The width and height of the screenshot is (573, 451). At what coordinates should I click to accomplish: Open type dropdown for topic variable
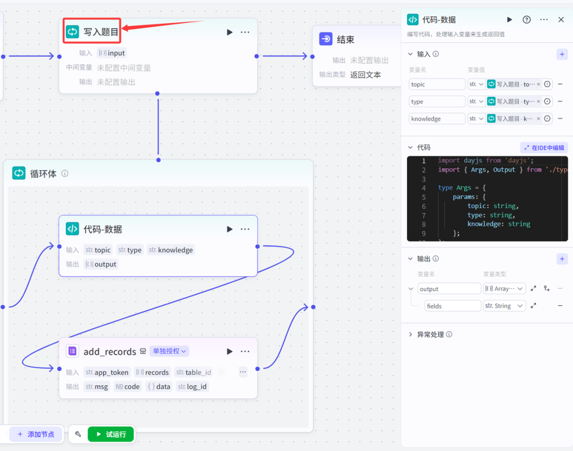point(476,84)
